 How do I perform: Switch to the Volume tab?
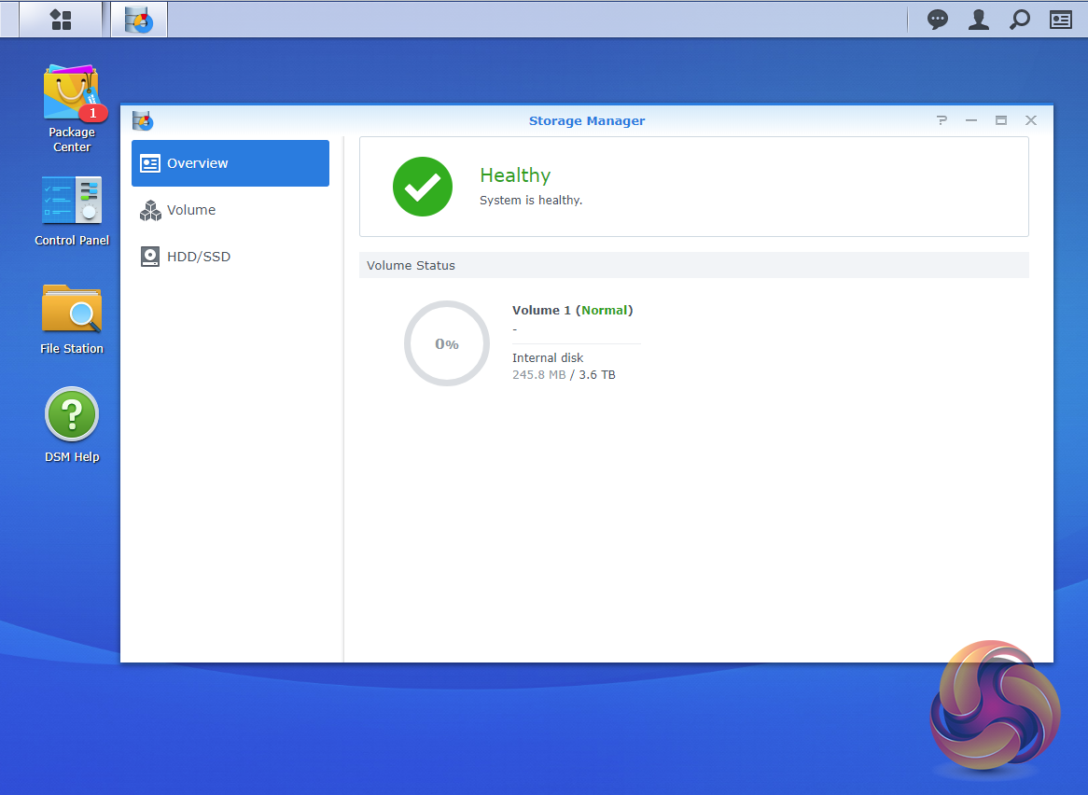[x=230, y=210]
